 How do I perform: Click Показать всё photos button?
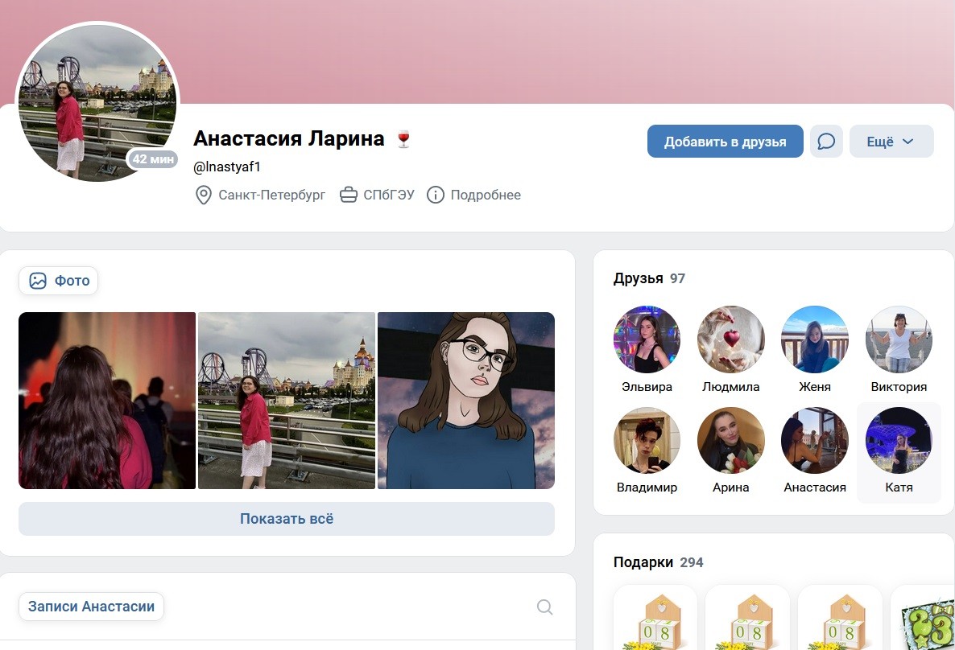[x=286, y=519]
